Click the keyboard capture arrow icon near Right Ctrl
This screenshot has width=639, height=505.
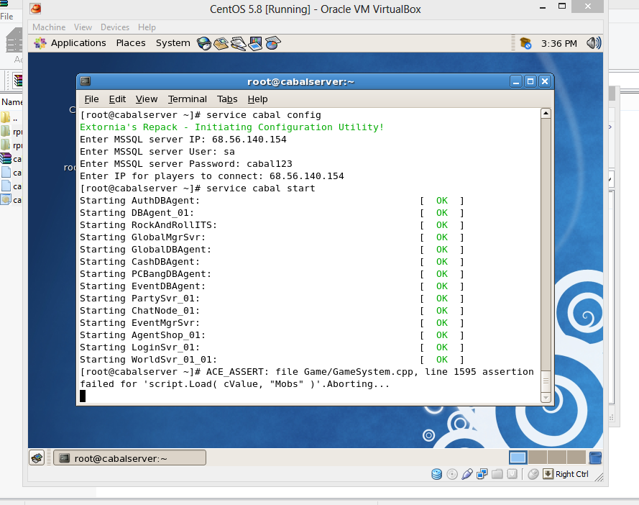[x=548, y=474]
